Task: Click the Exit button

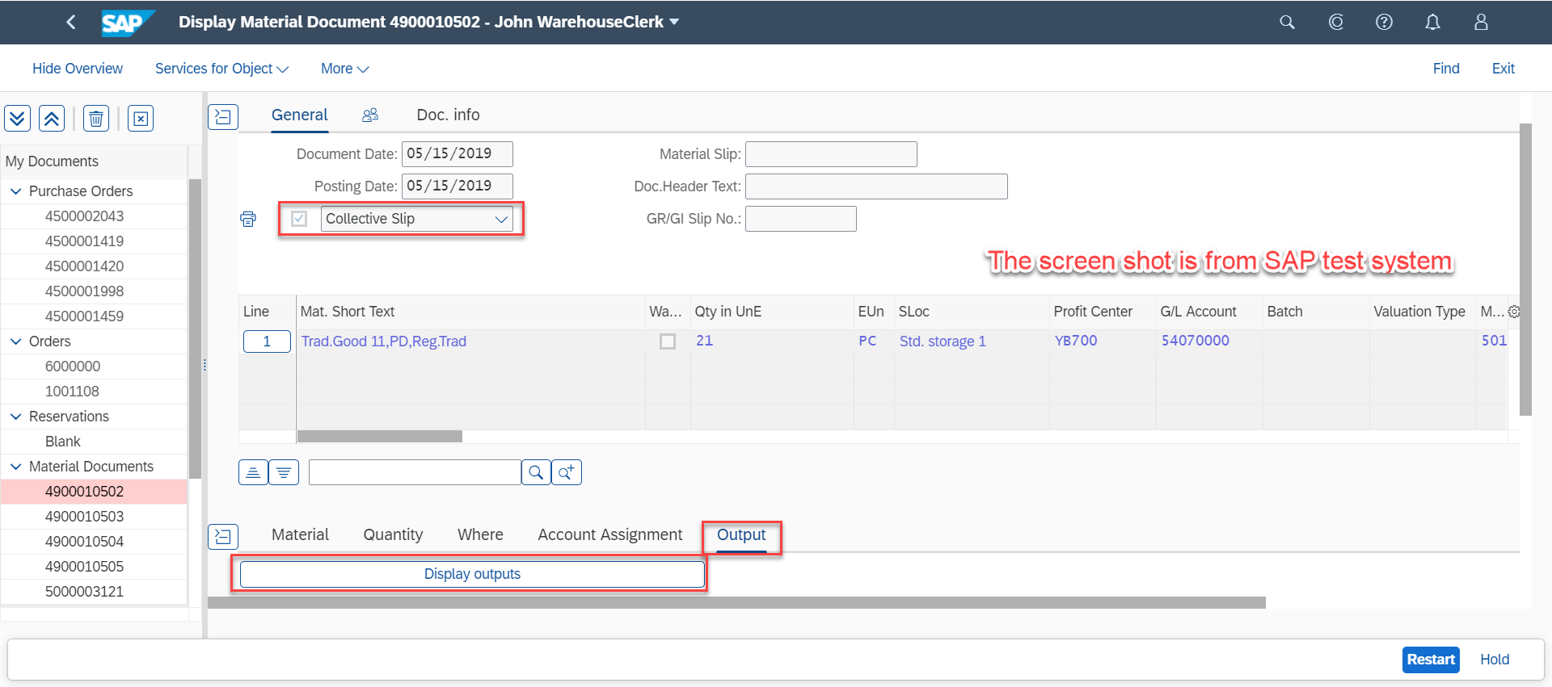Action: point(1503,69)
